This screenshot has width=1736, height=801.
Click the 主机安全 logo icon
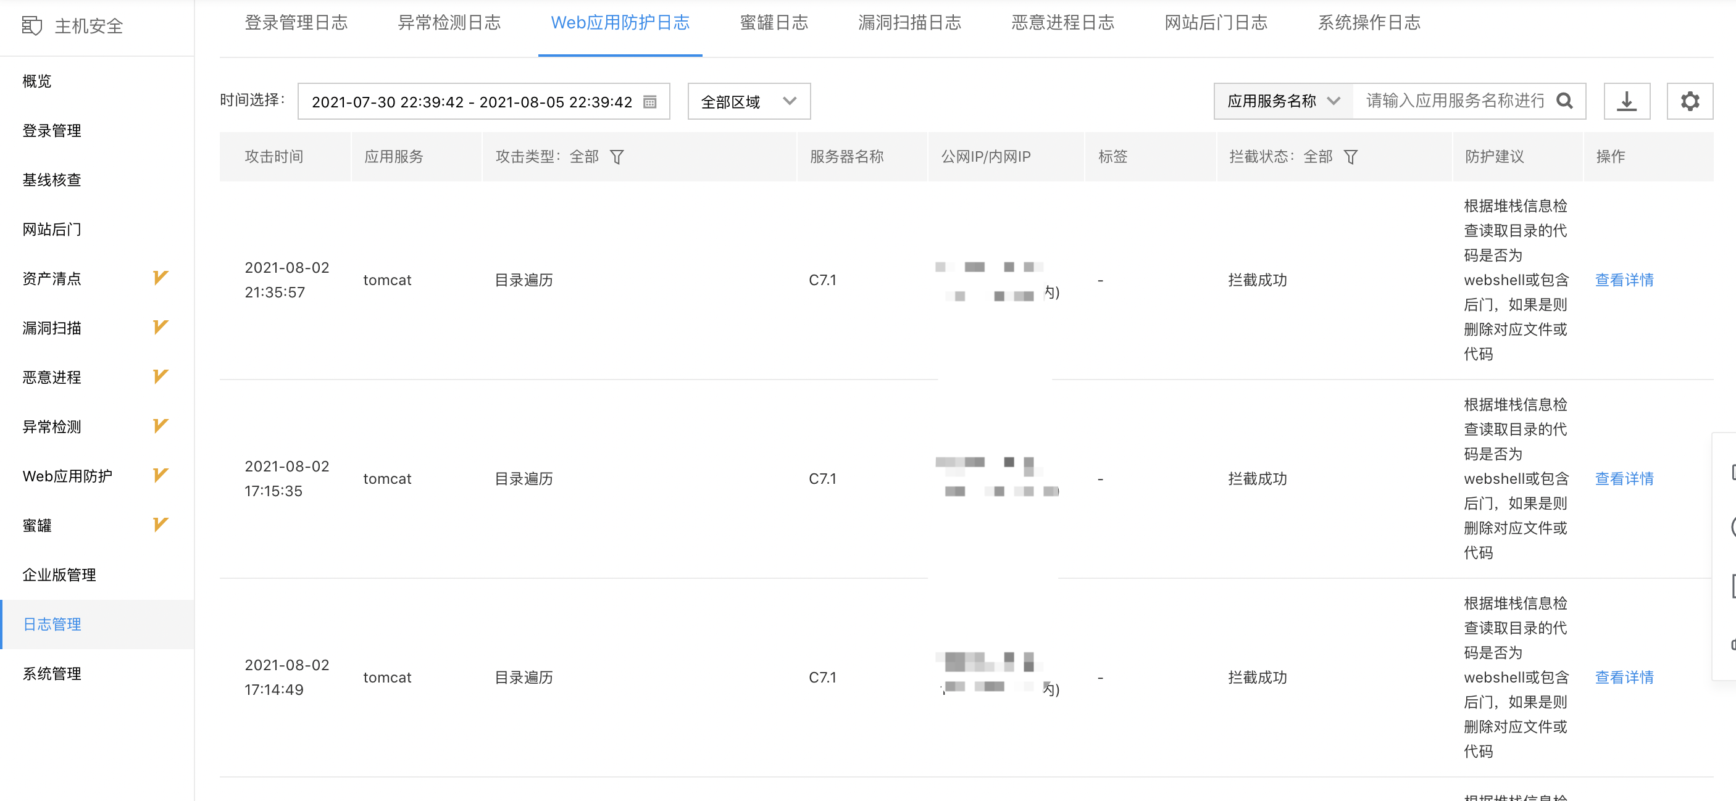[31, 27]
